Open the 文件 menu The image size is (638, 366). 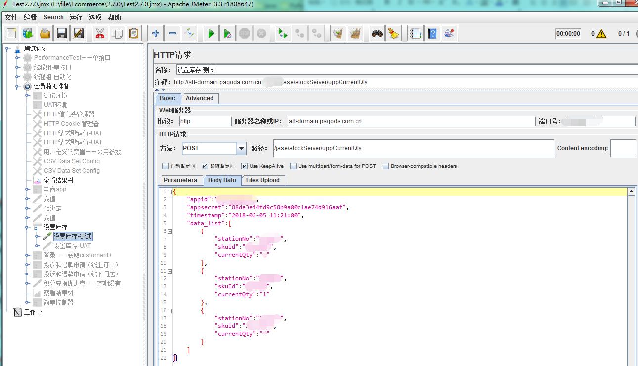(11, 17)
